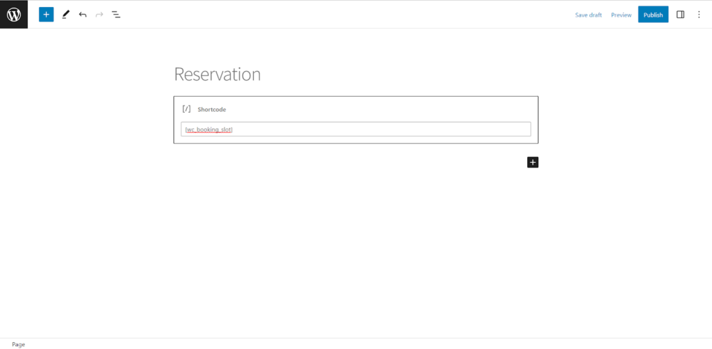Image resolution: width=712 pixels, height=349 pixels.
Task: Open the Tools pencil selector
Action: (66, 15)
